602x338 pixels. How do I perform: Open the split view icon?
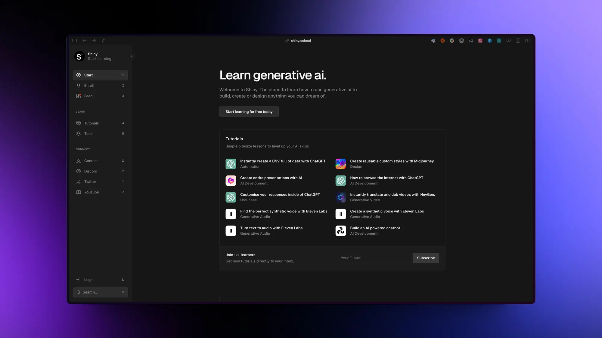(527, 41)
